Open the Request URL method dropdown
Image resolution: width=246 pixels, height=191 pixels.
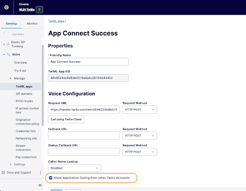click(140, 110)
